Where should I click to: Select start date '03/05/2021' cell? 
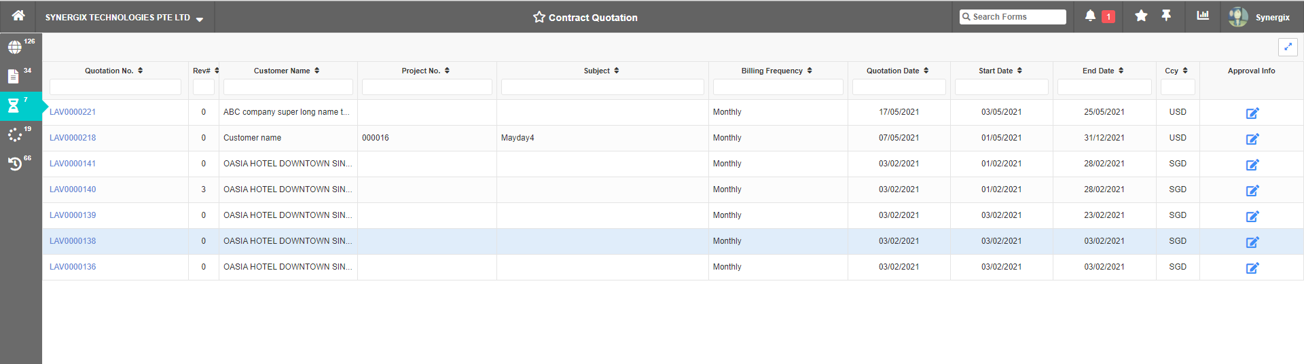point(1002,112)
